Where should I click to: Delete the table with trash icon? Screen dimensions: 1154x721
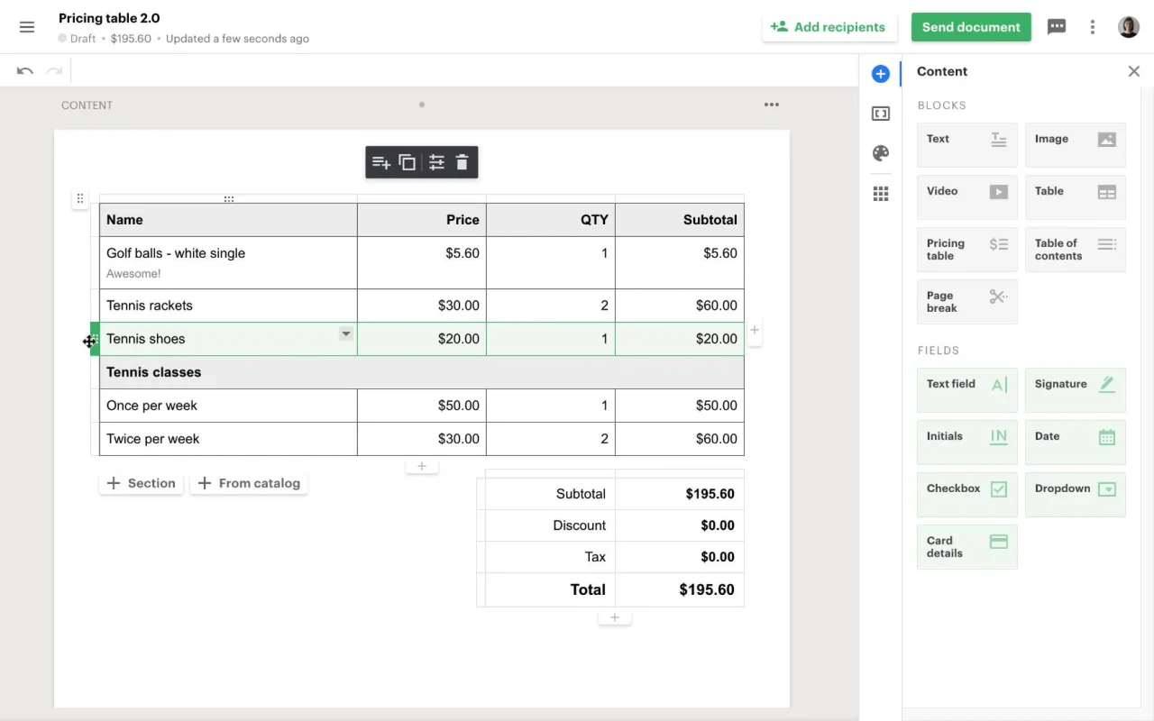coord(463,163)
